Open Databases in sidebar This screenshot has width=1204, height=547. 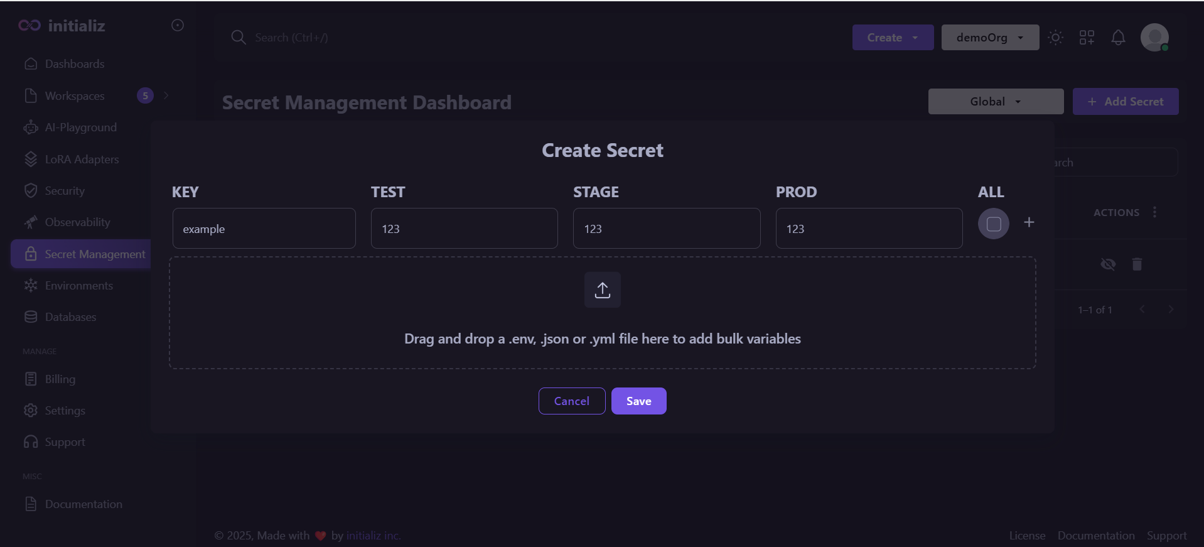70,317
